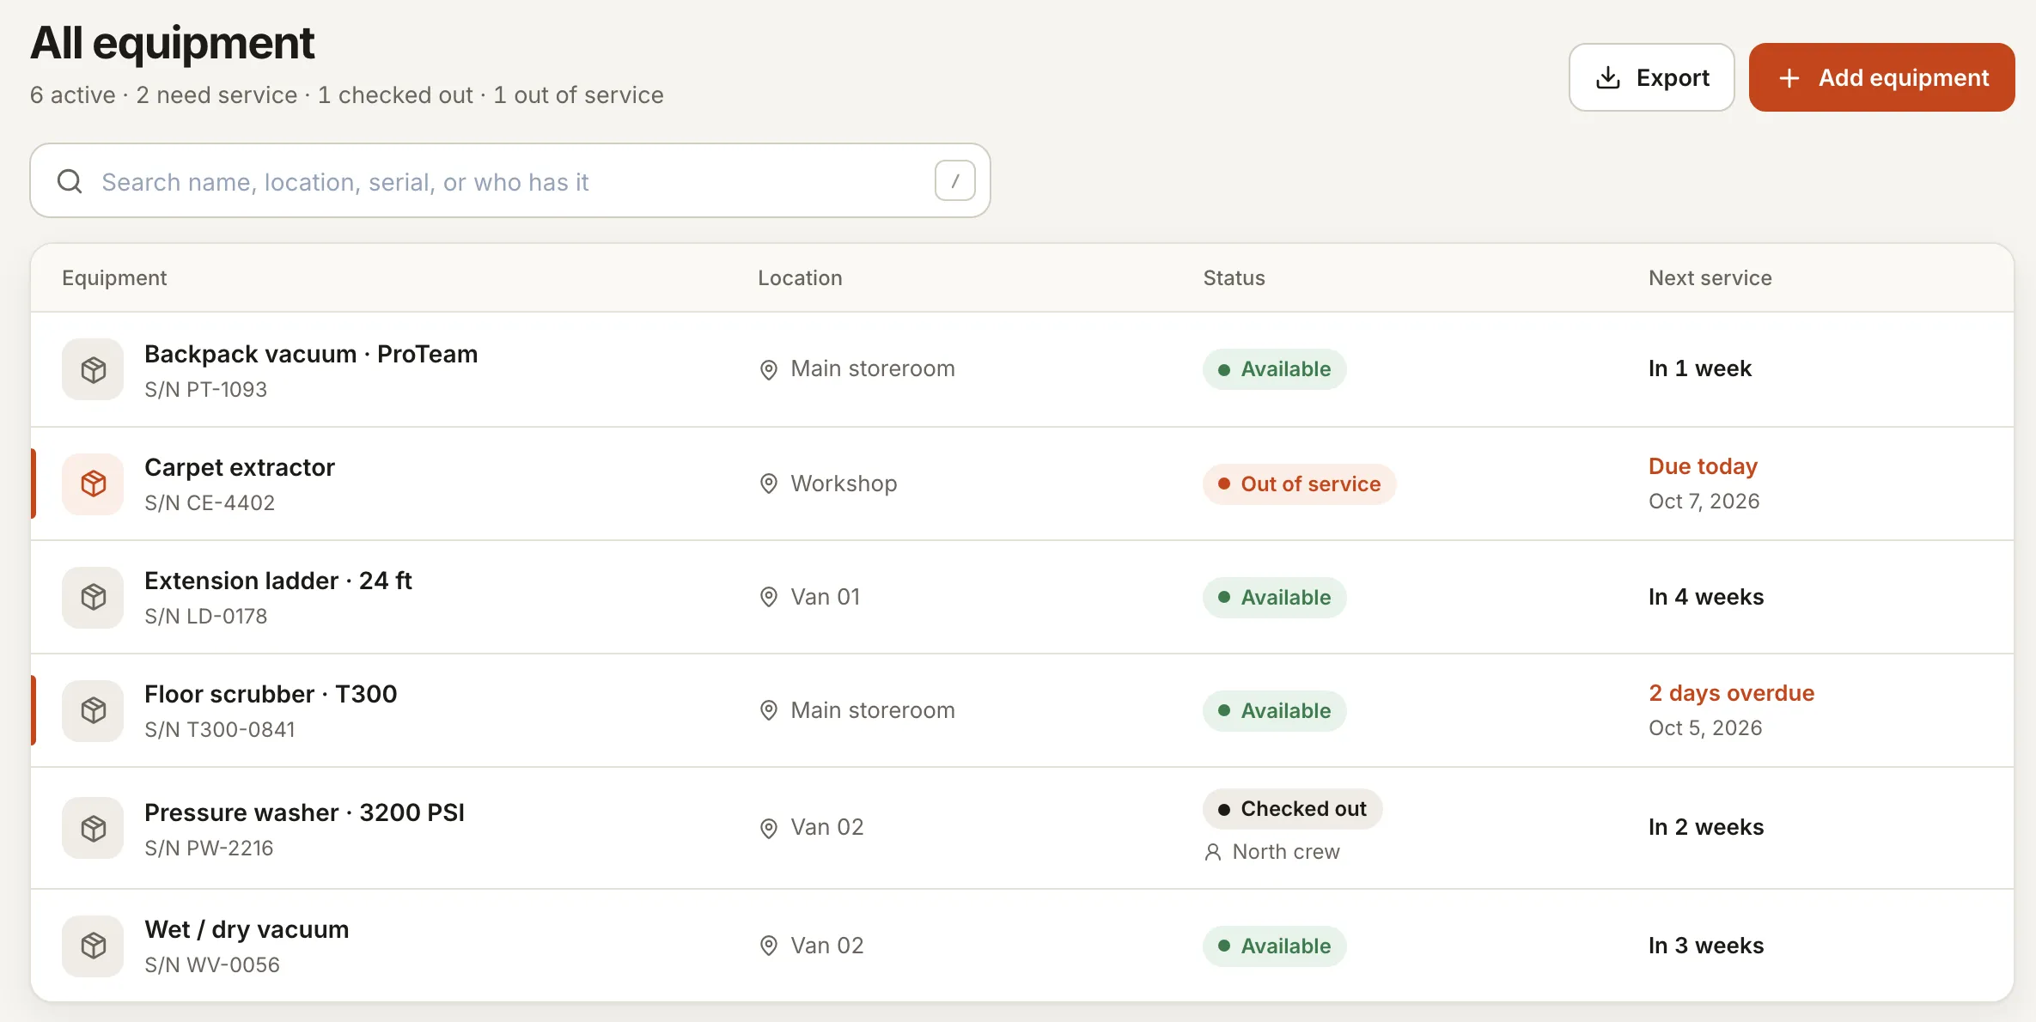
Task: Click the 2 days overdue label
Action: 1731,693
